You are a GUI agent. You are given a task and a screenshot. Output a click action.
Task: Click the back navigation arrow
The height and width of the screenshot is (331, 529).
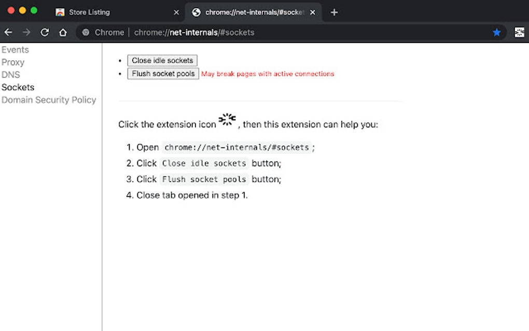[8, 32]
